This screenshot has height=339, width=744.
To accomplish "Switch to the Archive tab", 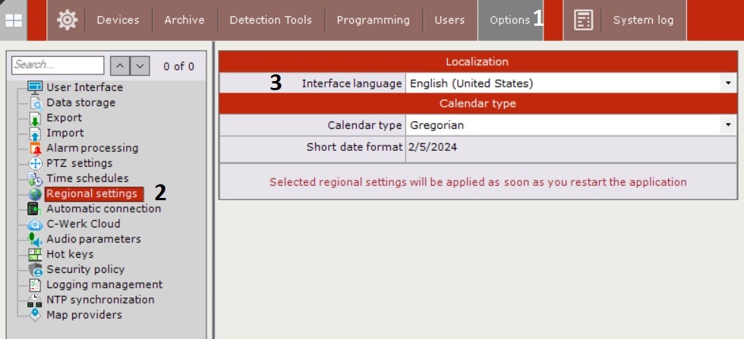I will pos(184,20).
